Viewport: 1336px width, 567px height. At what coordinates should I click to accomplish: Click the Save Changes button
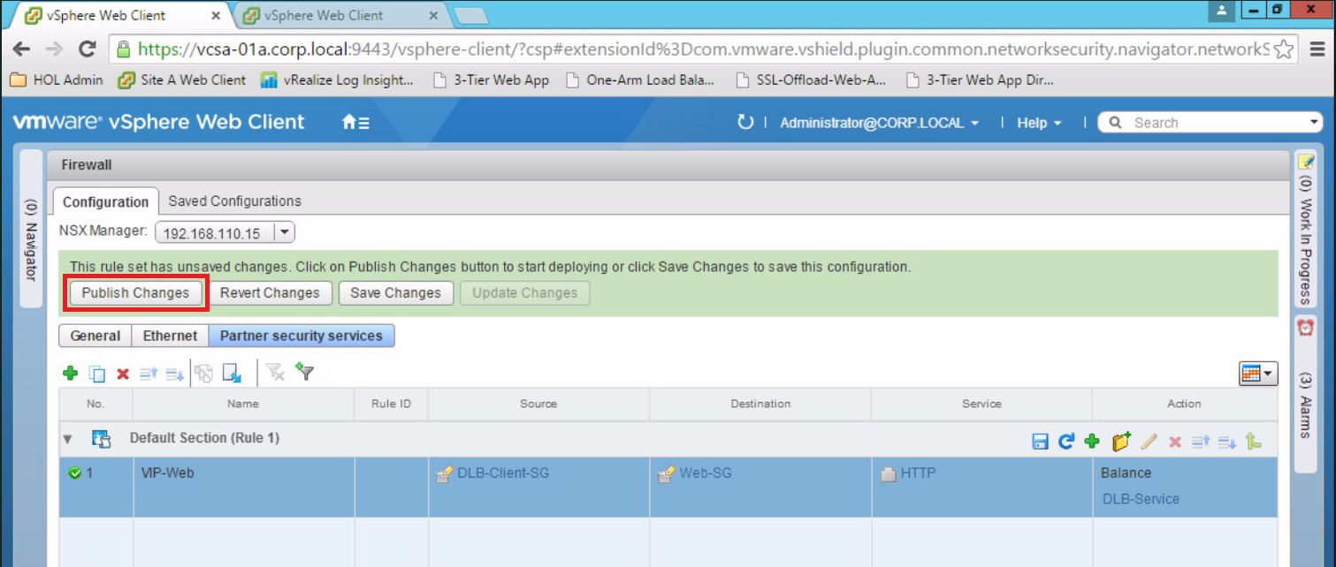click(x=395, y=293)
